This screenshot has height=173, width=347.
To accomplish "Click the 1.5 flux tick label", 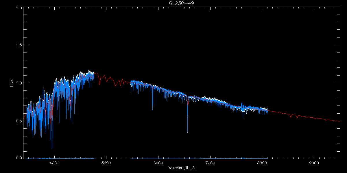I will tap(19, 45).
